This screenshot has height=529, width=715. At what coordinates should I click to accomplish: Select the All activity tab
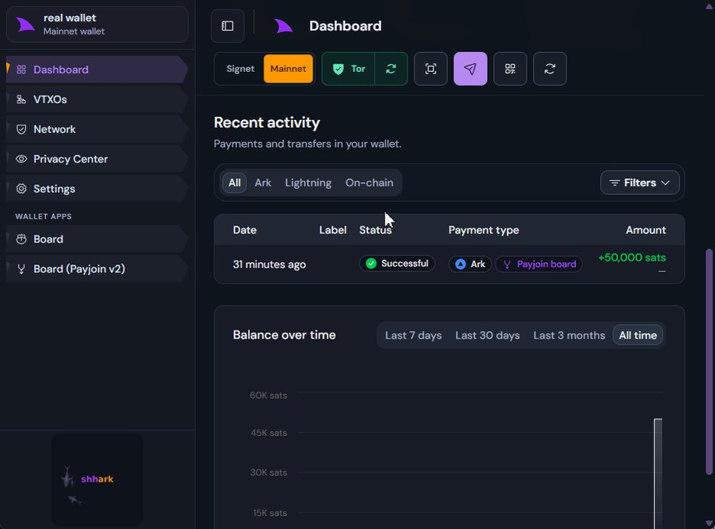(x=234, y=183)
